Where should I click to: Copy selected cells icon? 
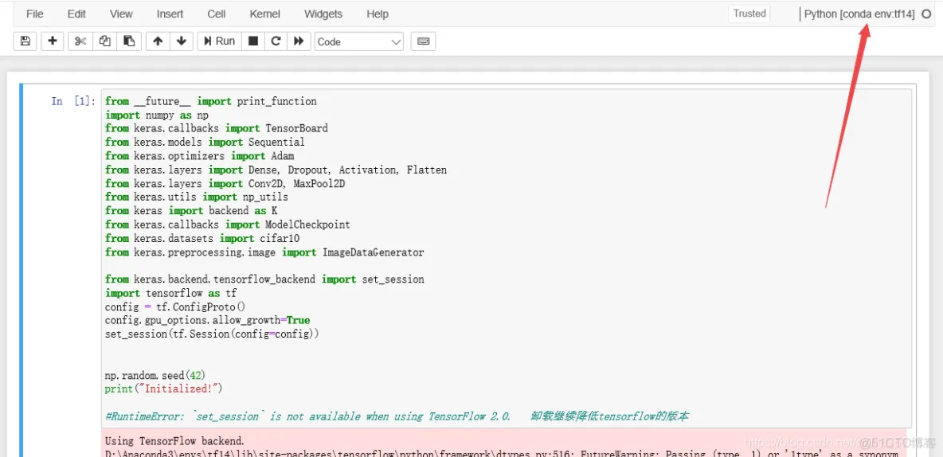(104, 41)
